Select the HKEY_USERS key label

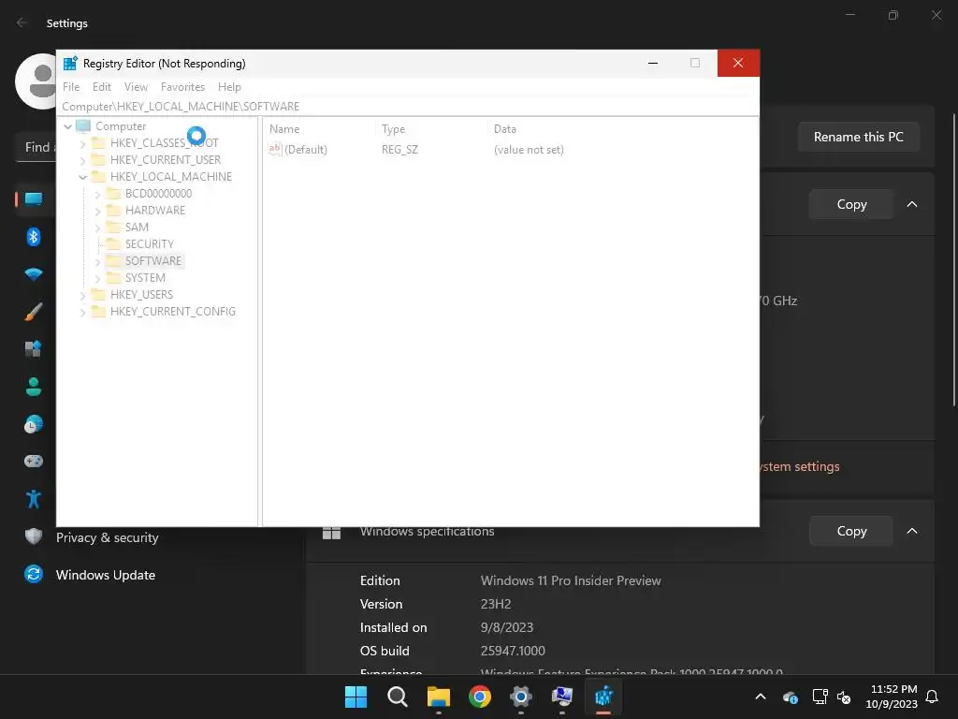[x=141, y=295]
